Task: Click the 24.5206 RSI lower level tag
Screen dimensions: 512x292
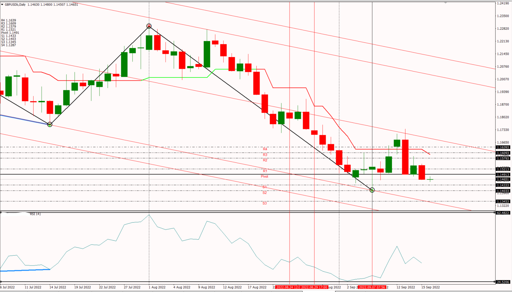Action: pyautogui.click(x=503, y=282)
